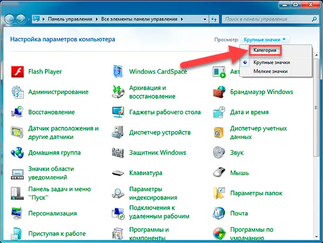This screenshot has width=323, height=243.
Task: Open the Дата и время link
Action: tap(249, 112)
